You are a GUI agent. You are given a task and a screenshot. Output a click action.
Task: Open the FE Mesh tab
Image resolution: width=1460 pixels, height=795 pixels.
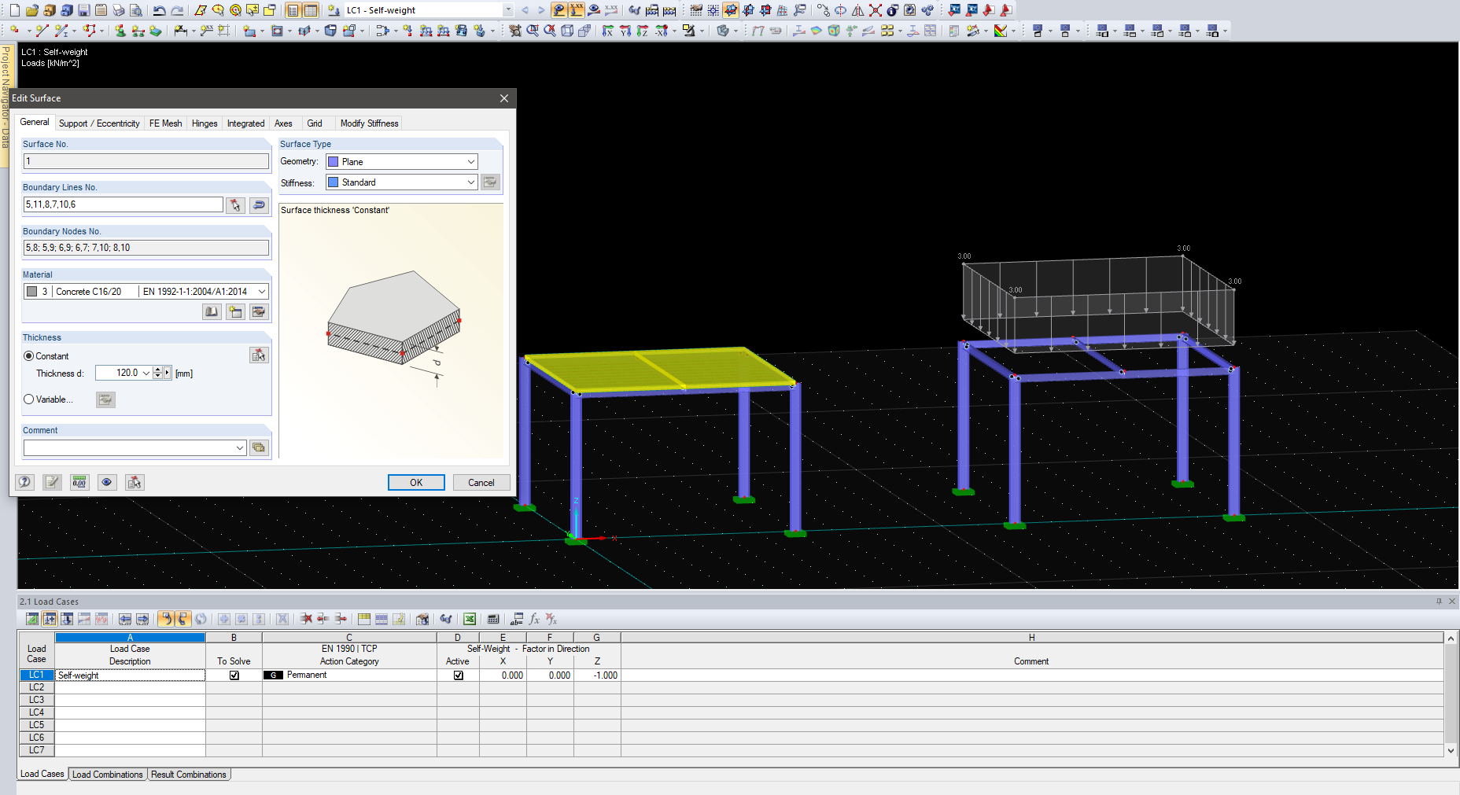tap(165, 123)
